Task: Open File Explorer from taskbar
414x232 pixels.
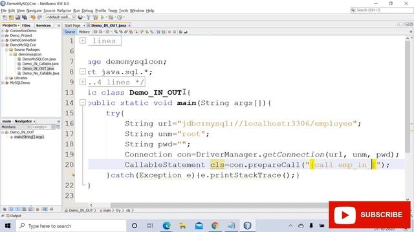Action: point(182,226)
